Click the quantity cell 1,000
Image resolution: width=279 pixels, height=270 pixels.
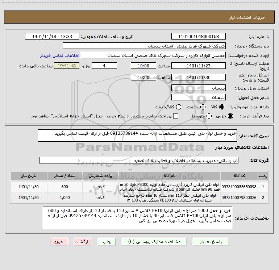pyautogui.click(x=64, y=198)
